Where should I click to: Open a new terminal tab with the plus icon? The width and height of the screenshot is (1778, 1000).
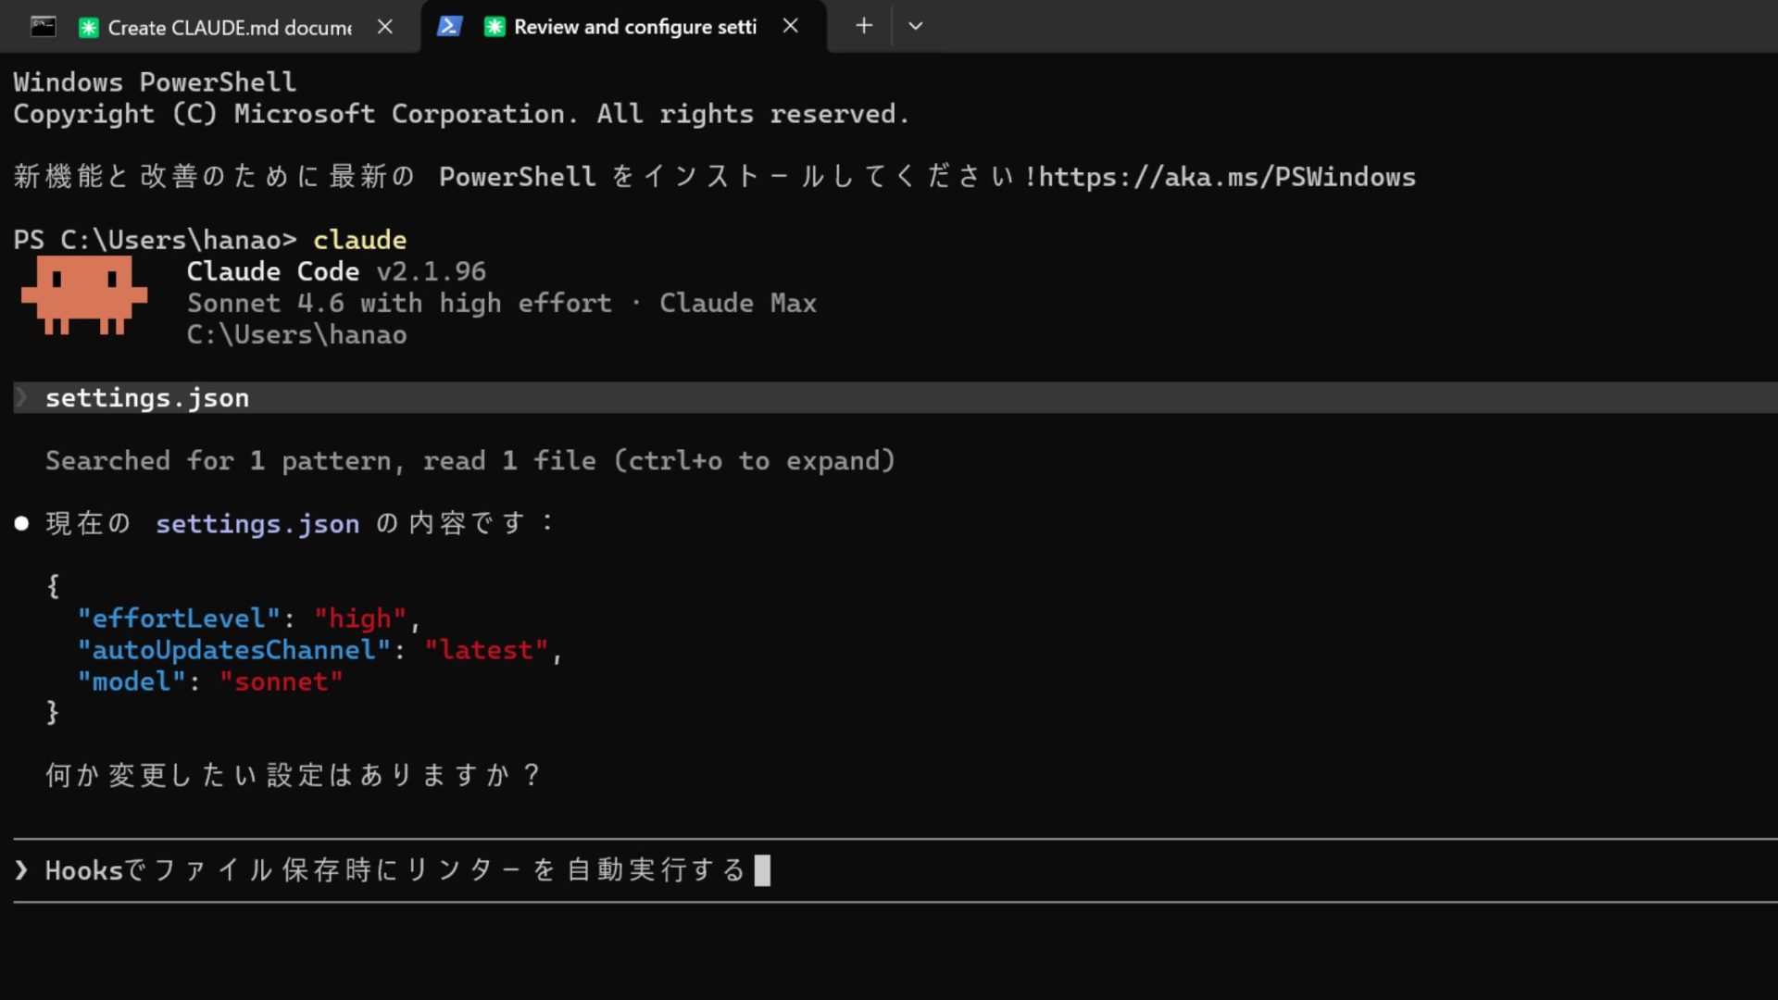point(863,26)
